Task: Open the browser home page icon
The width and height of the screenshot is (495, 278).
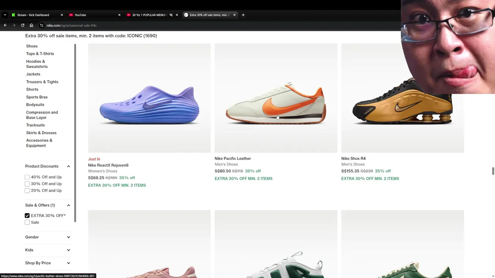Action: (x=31, y=25)
